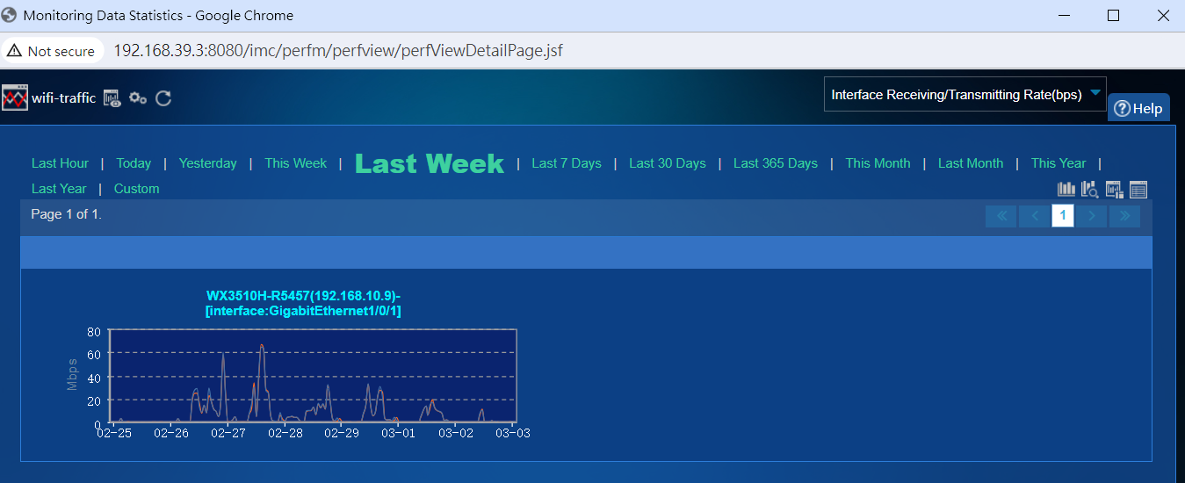Screen dimensions: 1185x483
Task: Minimize the Chrome window
Action: point(1063,15)
